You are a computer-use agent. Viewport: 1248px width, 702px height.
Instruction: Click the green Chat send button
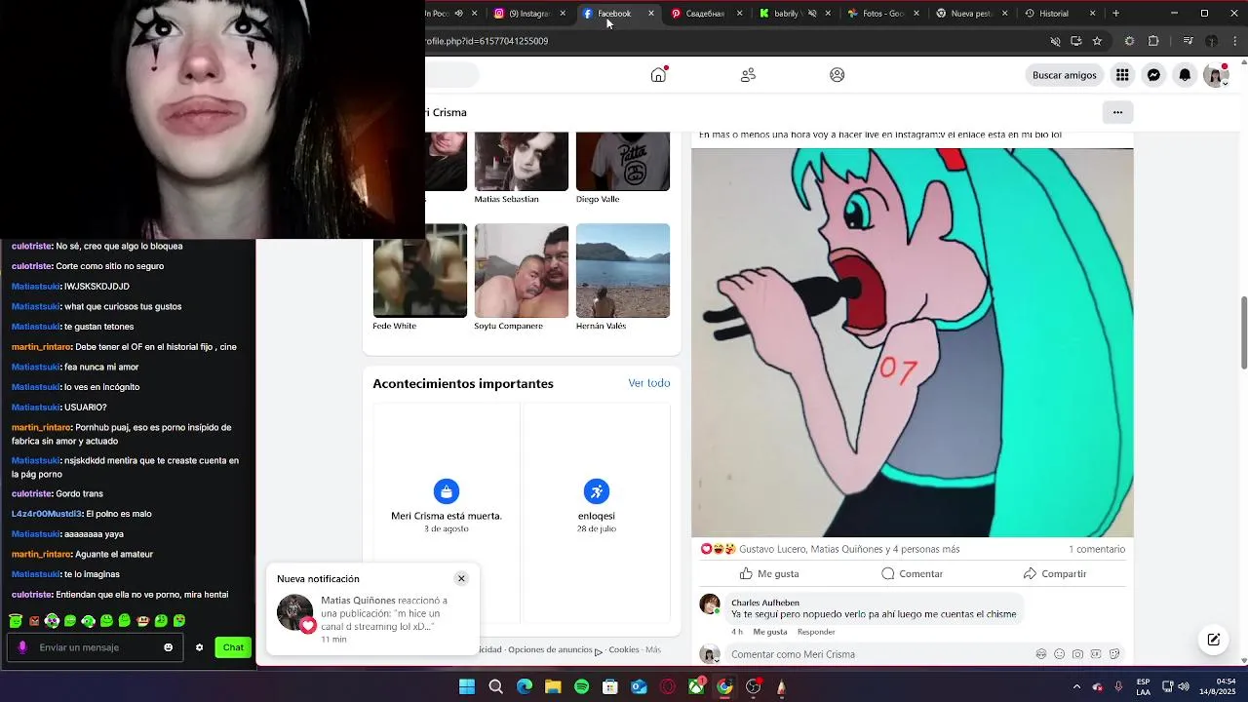(233, 647)
